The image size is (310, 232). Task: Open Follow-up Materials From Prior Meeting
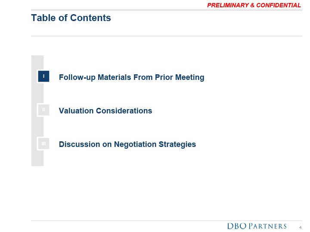[x=131, y=78]
